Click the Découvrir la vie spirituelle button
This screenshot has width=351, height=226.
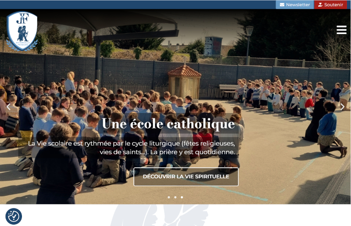coord(186,177)
